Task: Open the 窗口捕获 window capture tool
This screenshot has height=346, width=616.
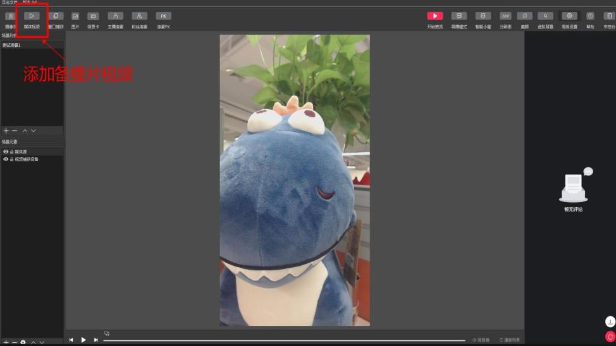Action: coord(56,16)
